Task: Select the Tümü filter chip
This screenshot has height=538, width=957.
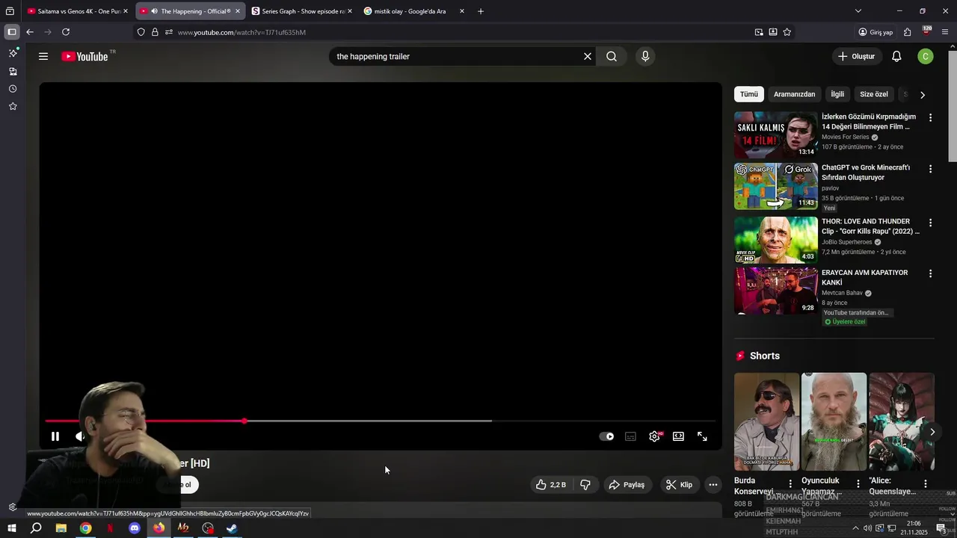Action: click(x=749, y=94)
